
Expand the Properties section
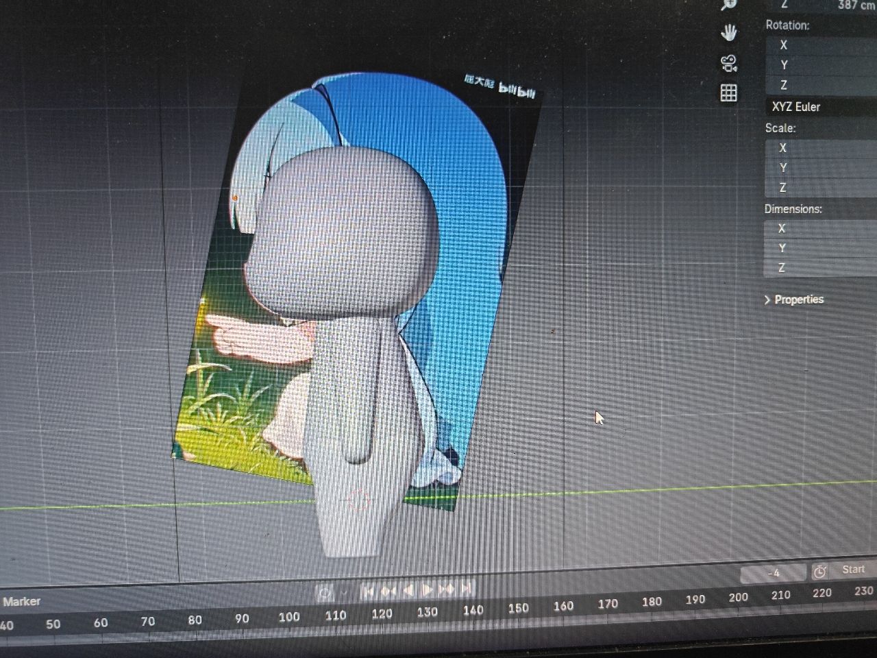pos(793,300)
